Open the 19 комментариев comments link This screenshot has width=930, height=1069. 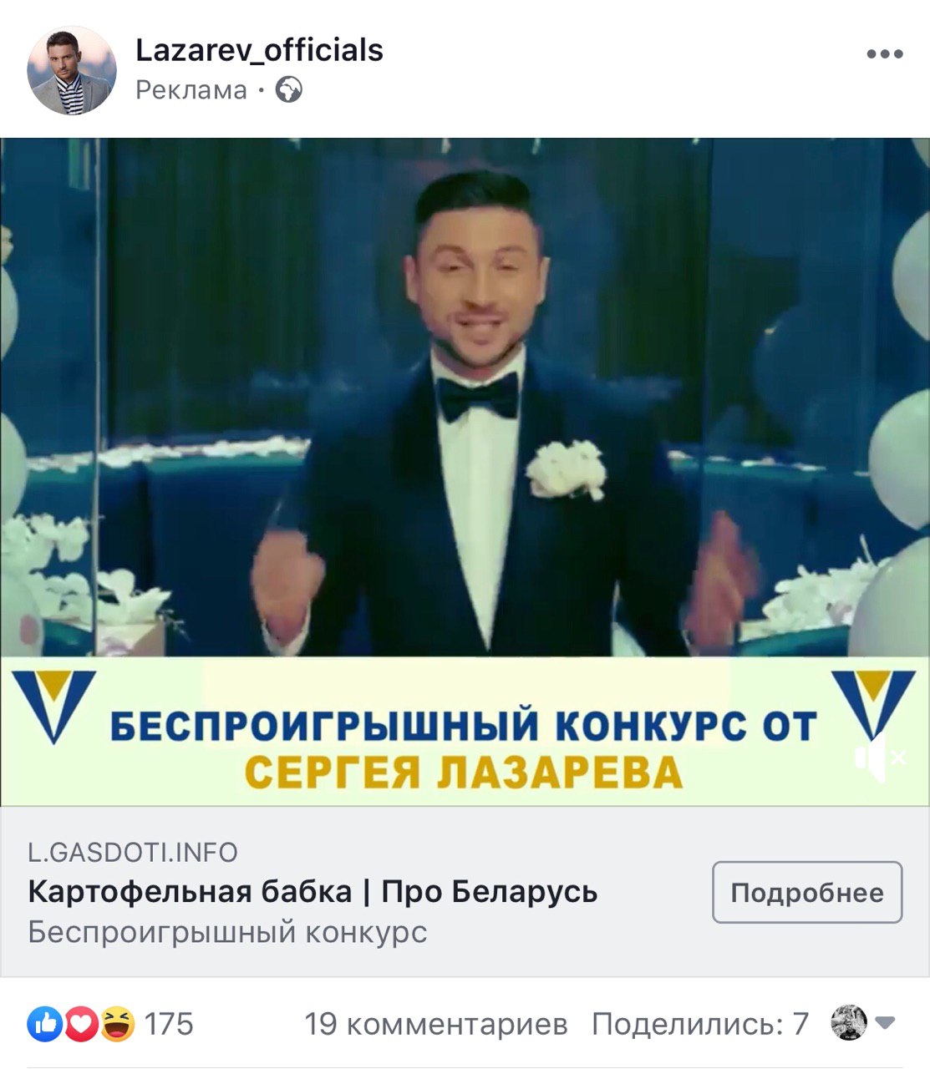[x=435, y=1024]
